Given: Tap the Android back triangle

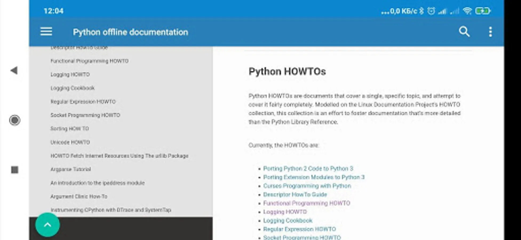Looking at the screenshot, I should (14, 70).
